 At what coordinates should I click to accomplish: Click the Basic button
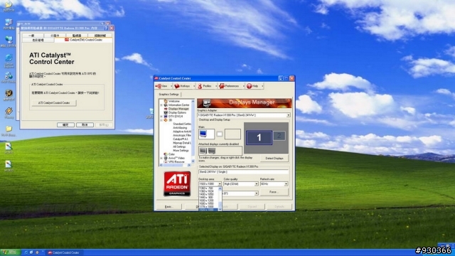pos(169,207)
